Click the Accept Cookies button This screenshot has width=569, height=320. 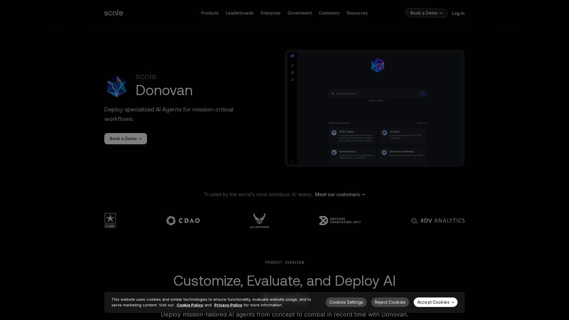(x=435, y=302)
